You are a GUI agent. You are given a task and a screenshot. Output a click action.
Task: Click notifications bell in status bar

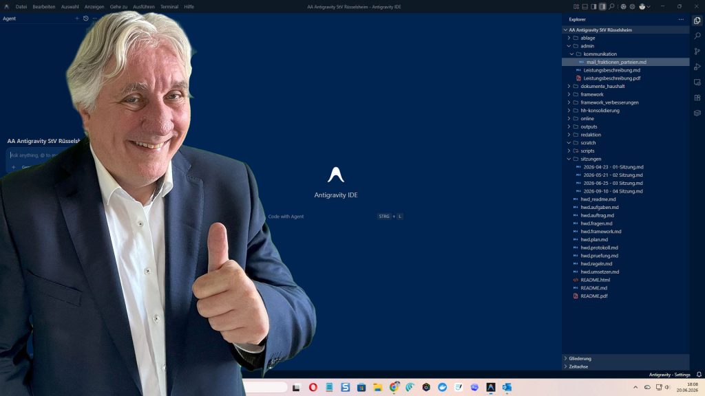tap(699, 375)
